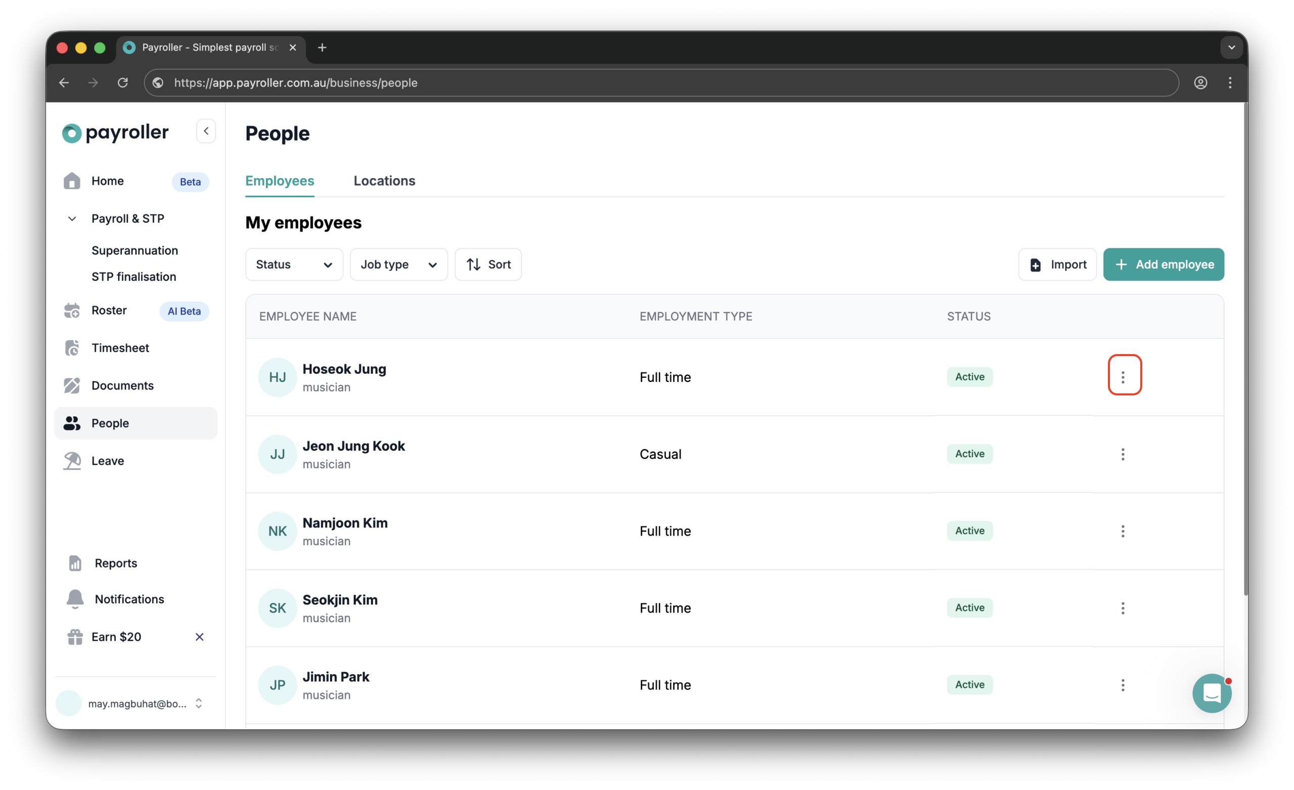Open the Status filter dropdown
The width and height of the screenshot is (1294, 790).
point(294,265)
